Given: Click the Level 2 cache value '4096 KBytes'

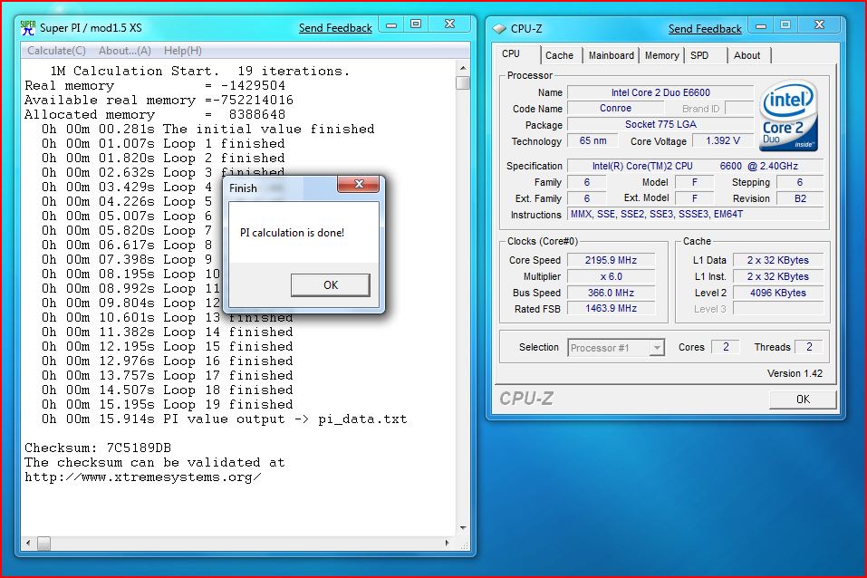Looking at the screenshot, I should (778, 293).
